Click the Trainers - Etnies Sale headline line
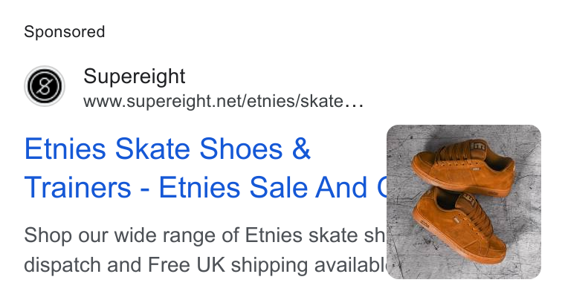This screenshot has height=297, width=565. pos(205,187)
